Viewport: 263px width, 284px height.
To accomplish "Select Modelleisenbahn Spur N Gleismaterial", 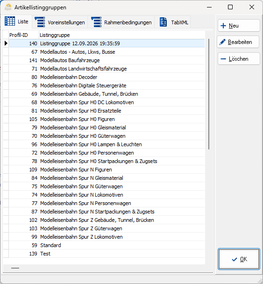I will 107,178.
